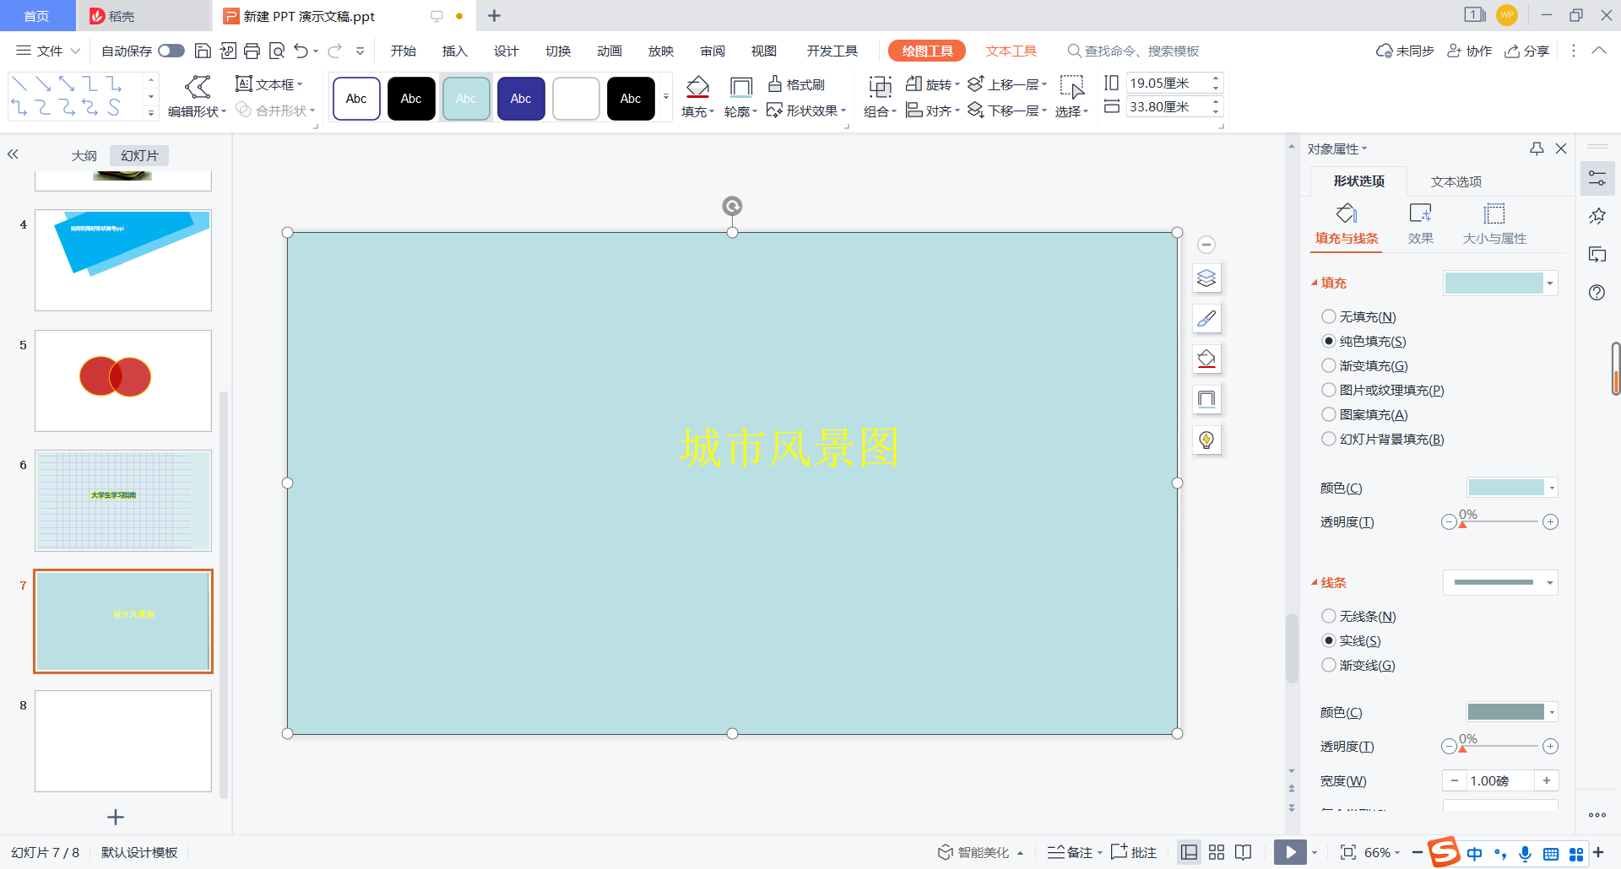This screenshot has height=869, width=1621.
Task: Open Shape Effects (形状效果) dropdown
Action: (806, 111)
